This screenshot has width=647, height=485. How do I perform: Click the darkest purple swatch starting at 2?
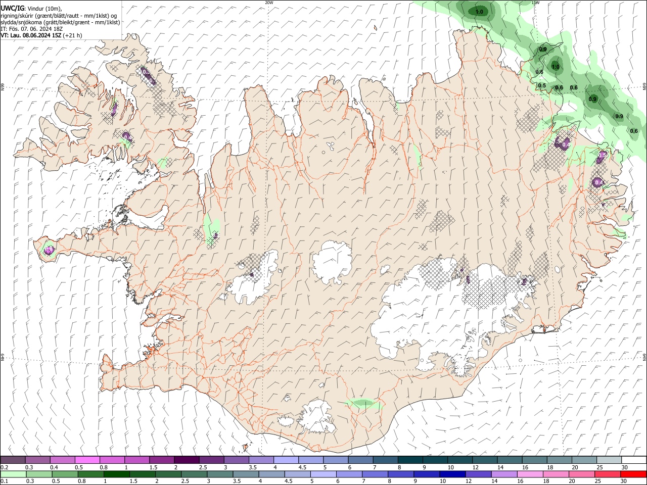pos(187,460)
